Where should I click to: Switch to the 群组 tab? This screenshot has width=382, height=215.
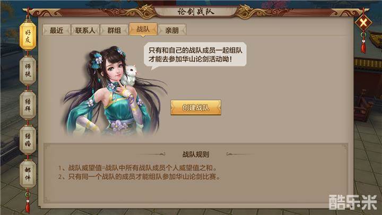(114, 30)
